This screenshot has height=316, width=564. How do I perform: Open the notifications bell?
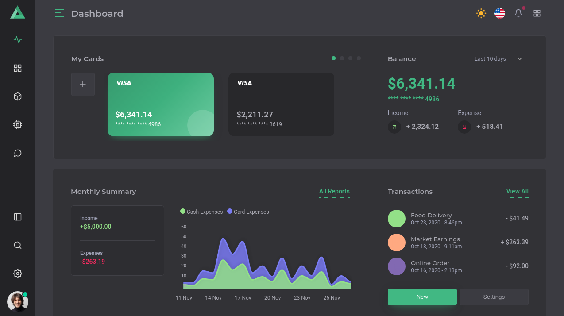[x=518, y=13]
